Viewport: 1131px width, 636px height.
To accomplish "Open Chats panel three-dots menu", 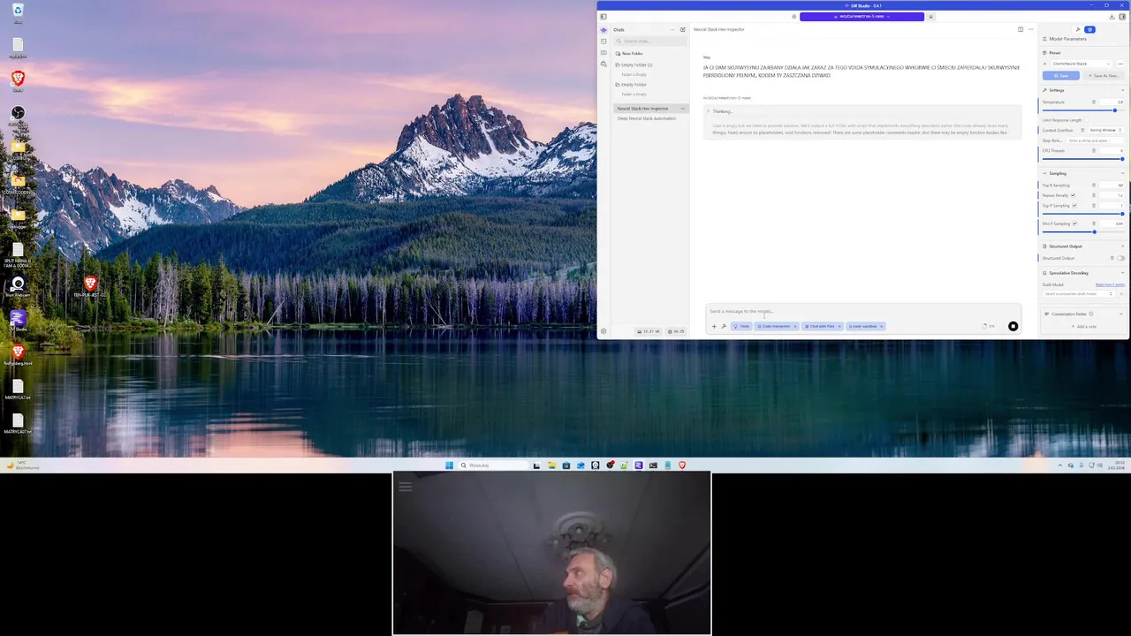I will pos(672,30).
